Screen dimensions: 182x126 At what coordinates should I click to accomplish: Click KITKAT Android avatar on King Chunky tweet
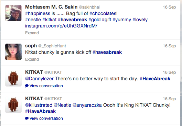coord(13,105)
